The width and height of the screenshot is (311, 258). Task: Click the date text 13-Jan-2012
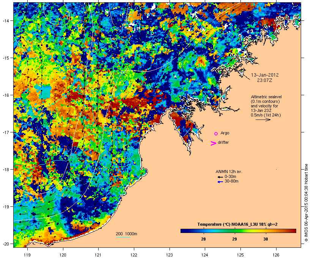265,75
